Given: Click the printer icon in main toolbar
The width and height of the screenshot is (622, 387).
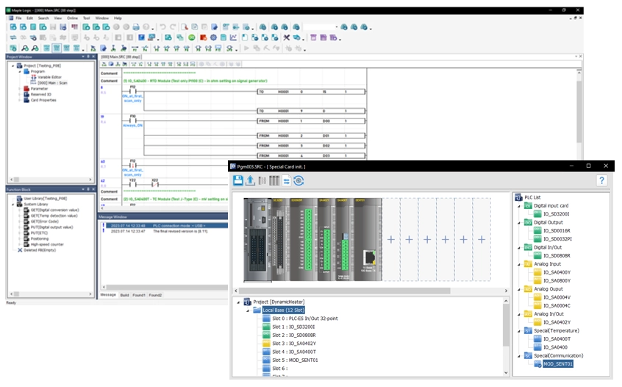Looking at the screenshot, I should 136,27.
